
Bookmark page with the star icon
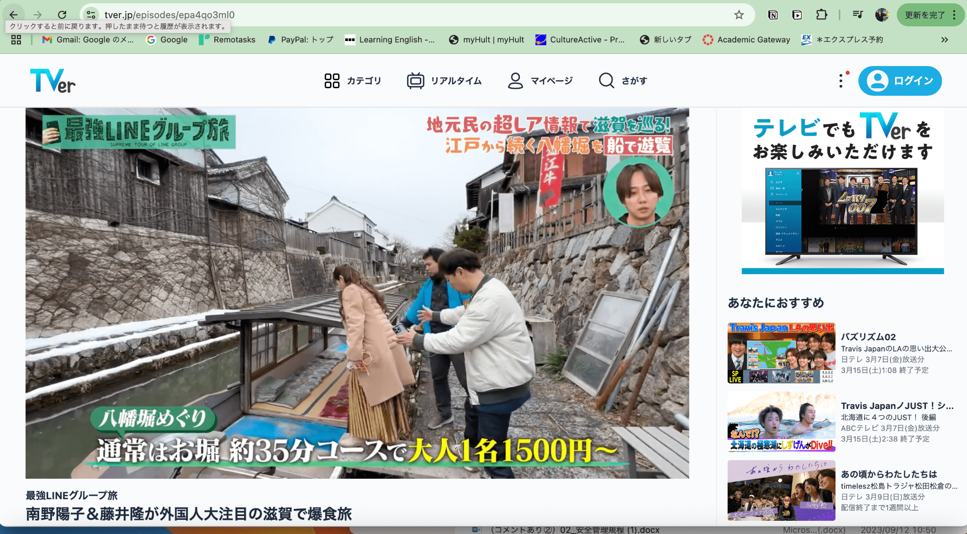pyautogui.click(x=739, y=15)
